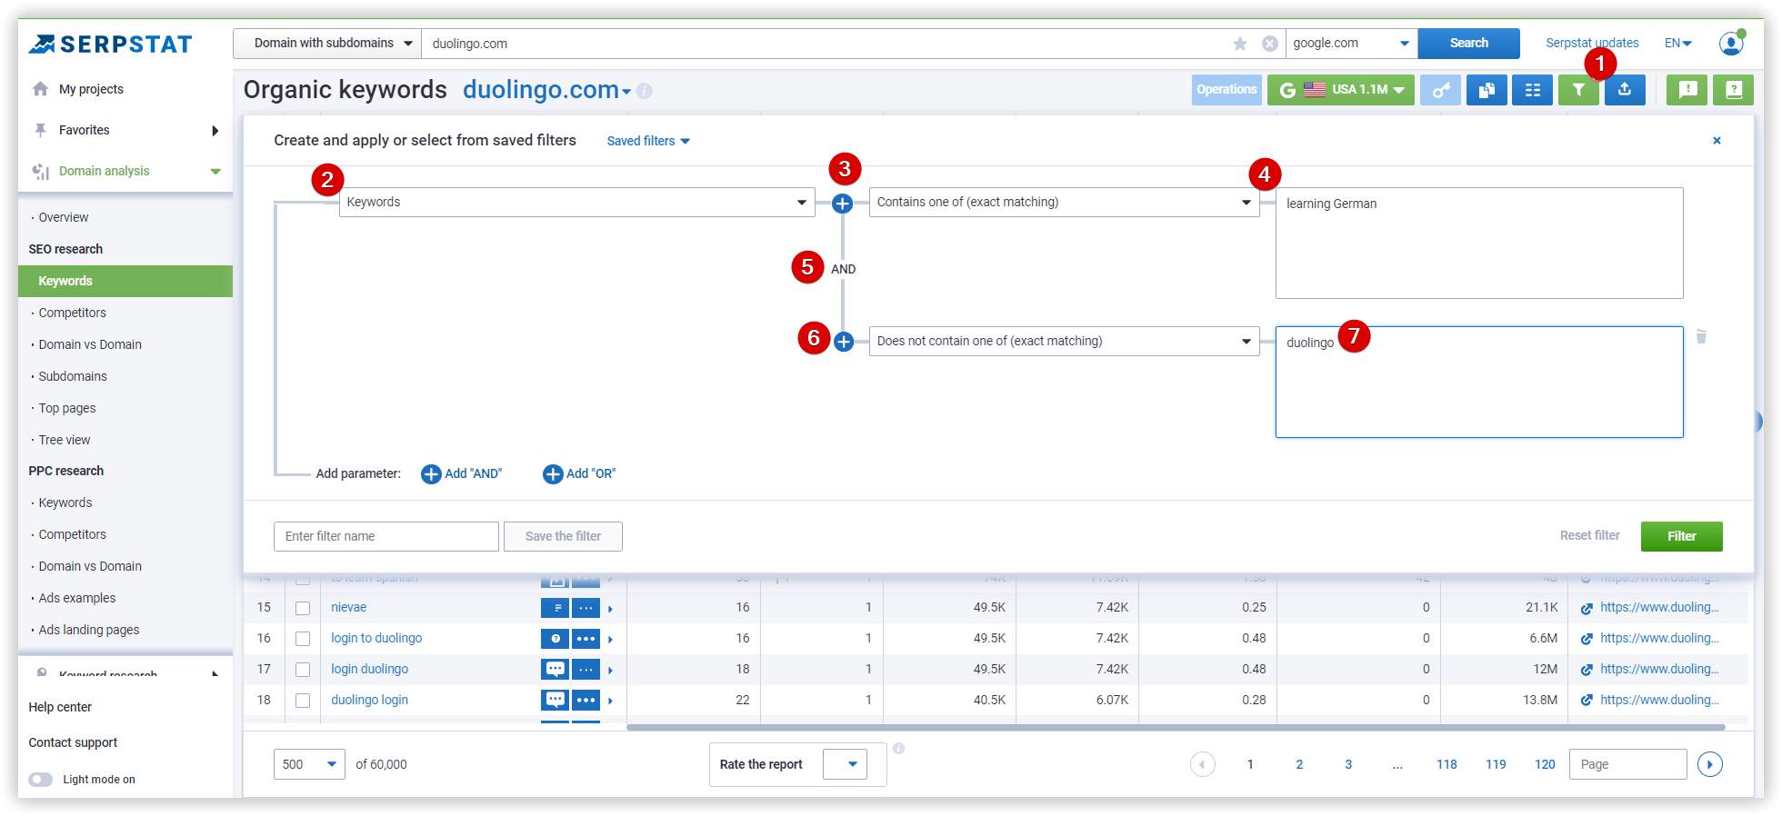
Task: Go to next page arrow
Action: pyautogui.click(x=1710, y=764)
